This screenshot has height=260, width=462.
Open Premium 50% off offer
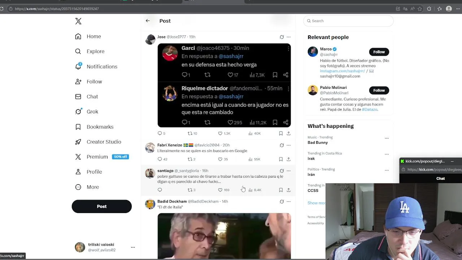pos(102,157)
